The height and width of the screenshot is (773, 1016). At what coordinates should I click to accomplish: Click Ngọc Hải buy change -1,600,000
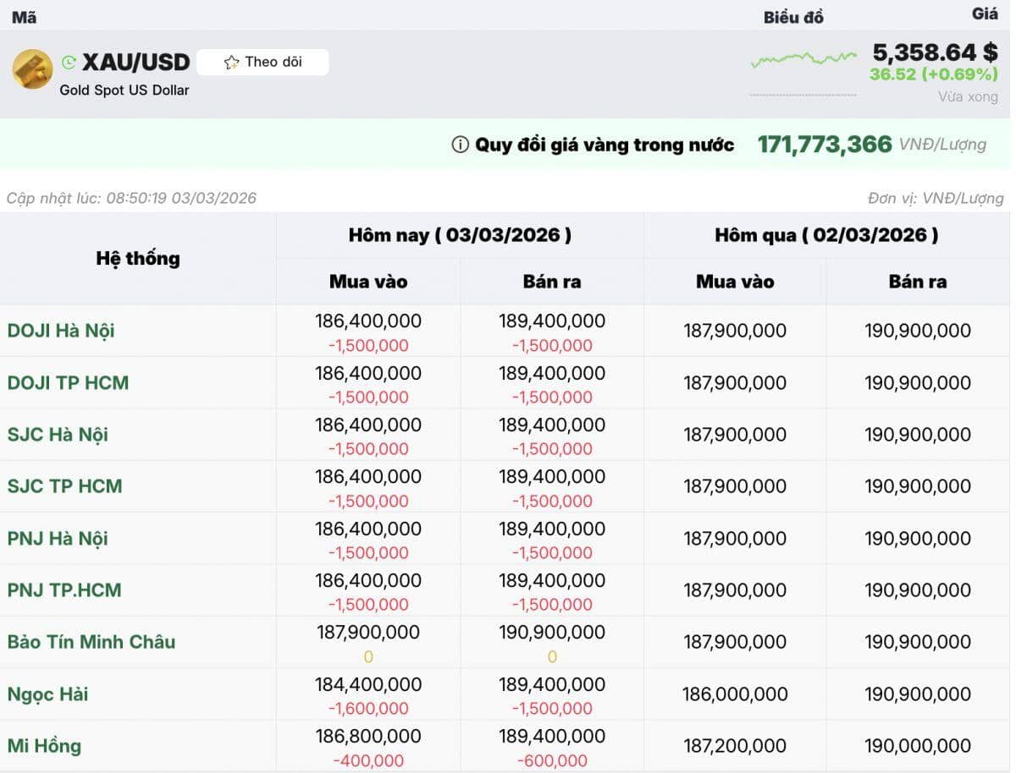[x=368, y=709]
